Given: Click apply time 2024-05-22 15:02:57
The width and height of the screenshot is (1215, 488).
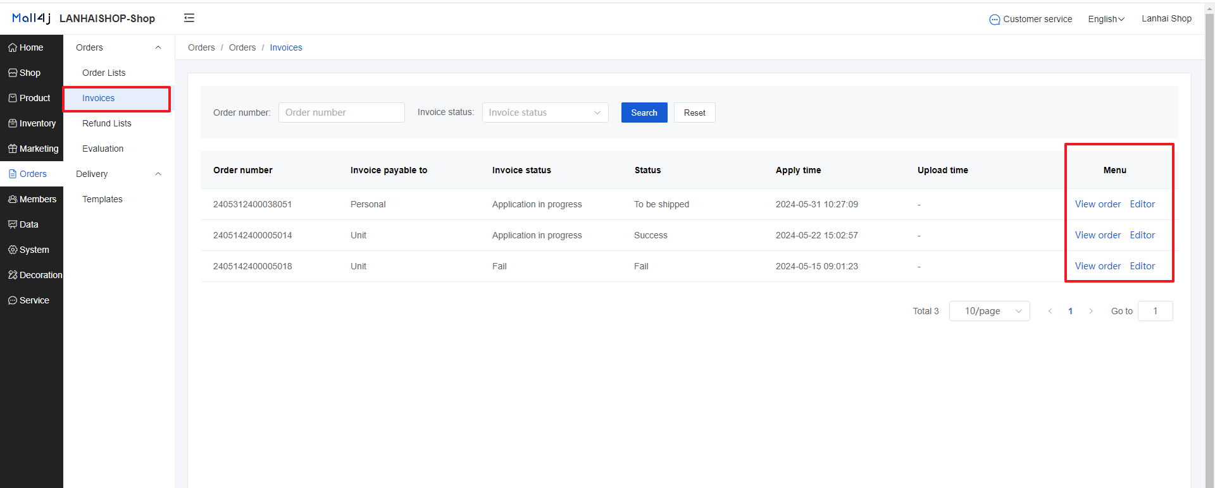Looking at the screenshot, I should (x=817, y=235).
